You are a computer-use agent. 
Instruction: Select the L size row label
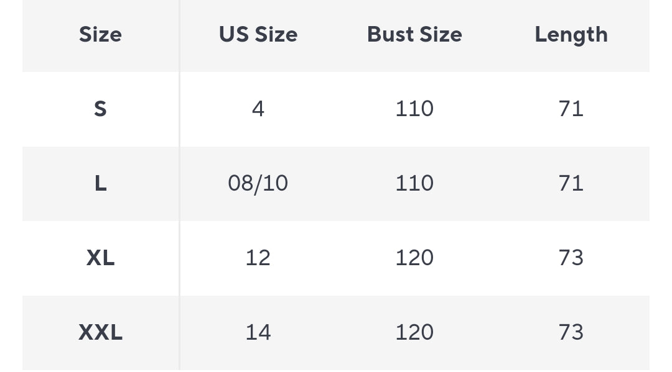pos(100,184)
